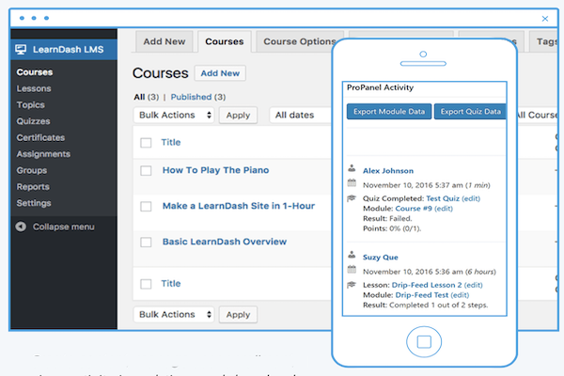564x376 pixels.
Task: Check the Make a LearnDash Site checkbox
Action: 146,206
